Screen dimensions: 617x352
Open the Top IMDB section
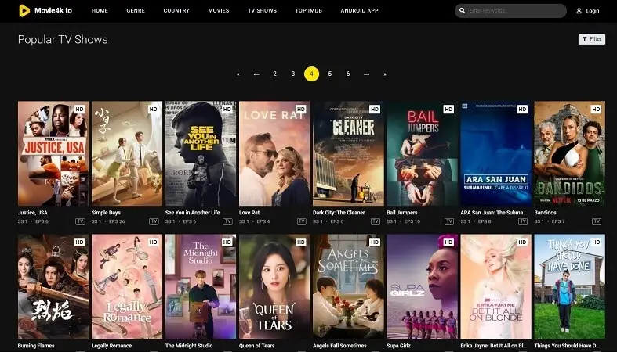pyautogui.click(x=309, y=11)
